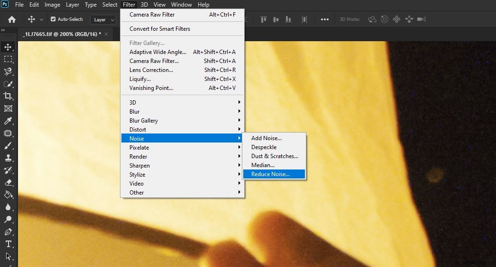
Task: Click the 3D slide mode icon
Action: [409, 19]
